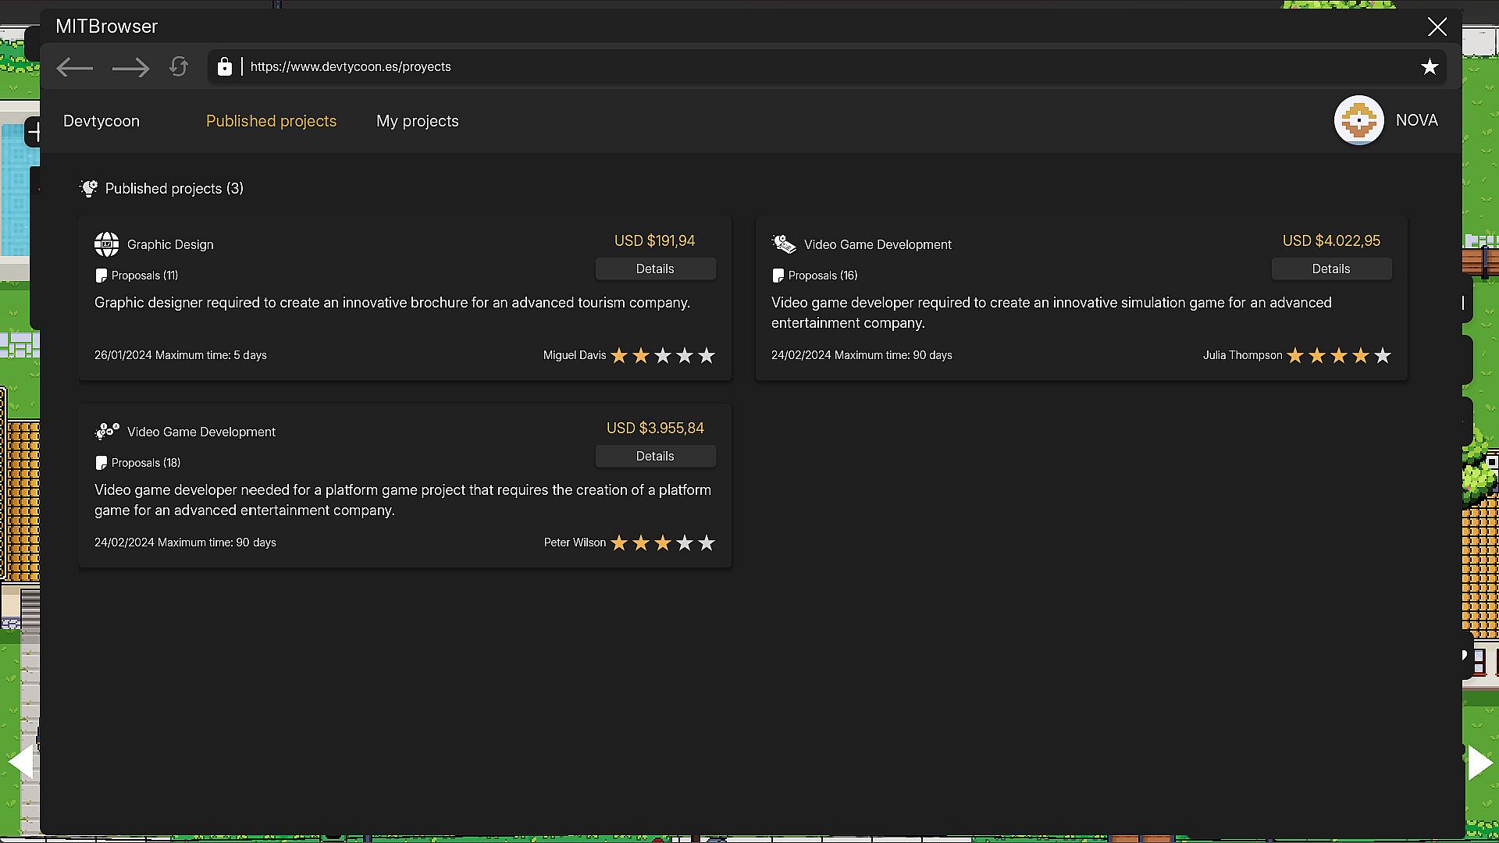1499x843 pixels.
Task: Click the padlock security icon
Action: pos(225,67)
